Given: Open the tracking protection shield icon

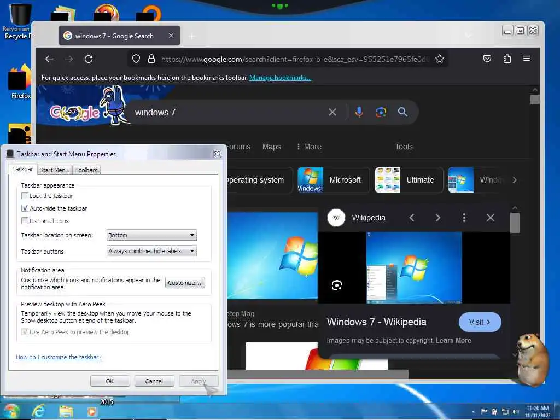Looking at the screenshot, I should [x=136, y=59].
